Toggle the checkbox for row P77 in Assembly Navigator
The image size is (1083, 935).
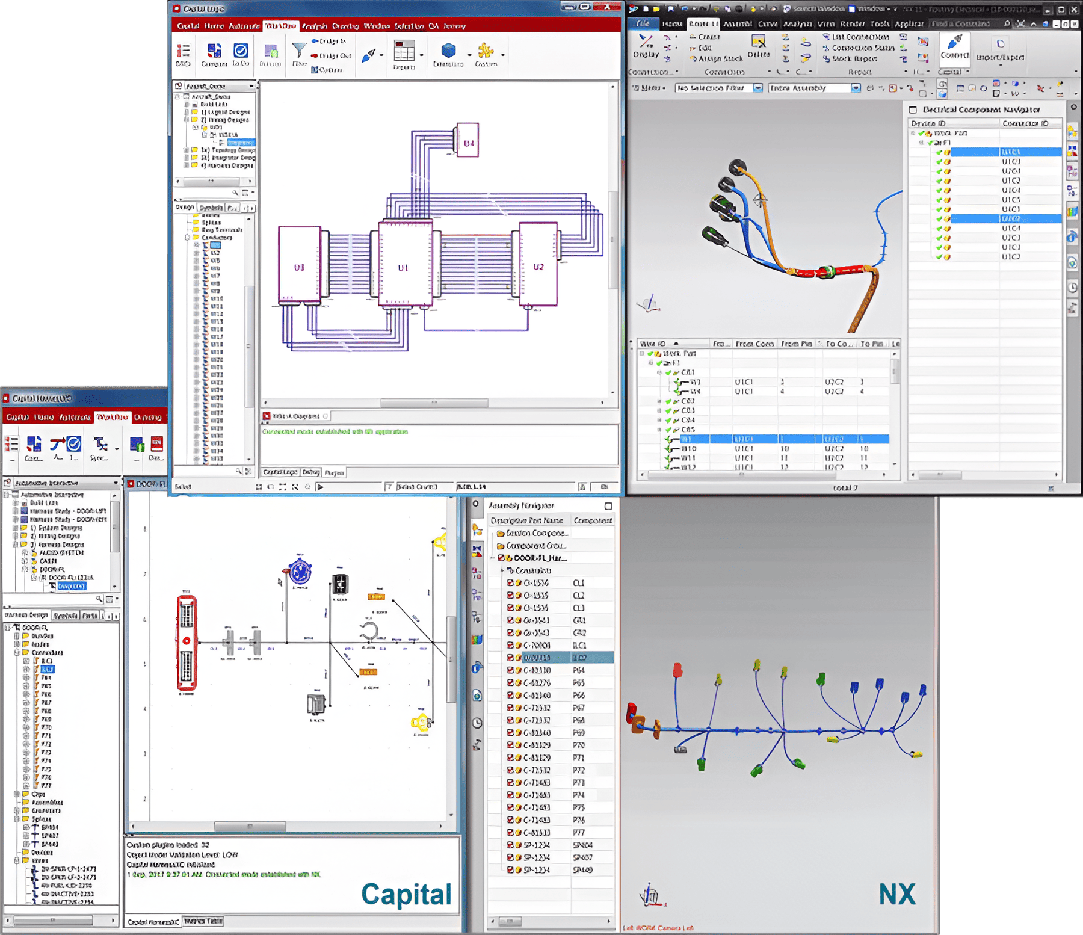coord(510,832)
